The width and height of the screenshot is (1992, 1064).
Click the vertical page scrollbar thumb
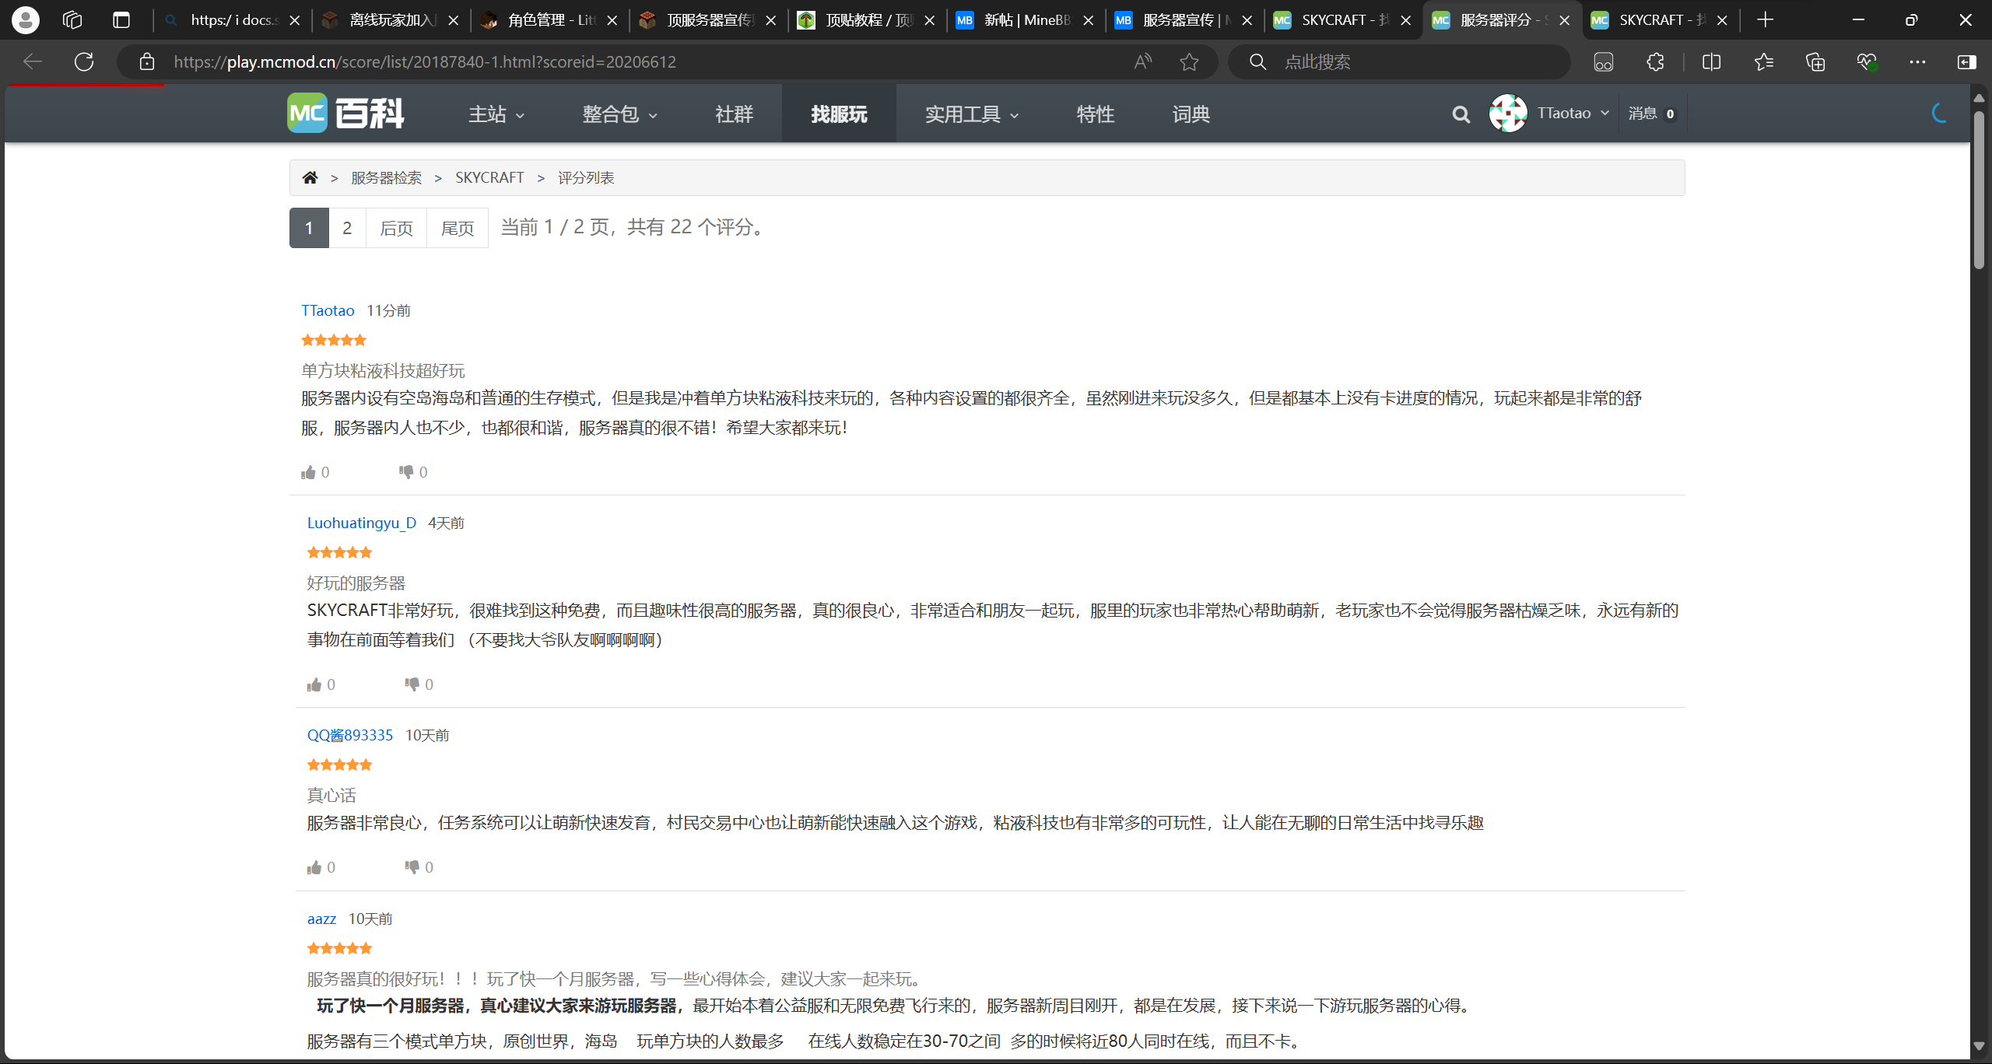pos(1979,190)
